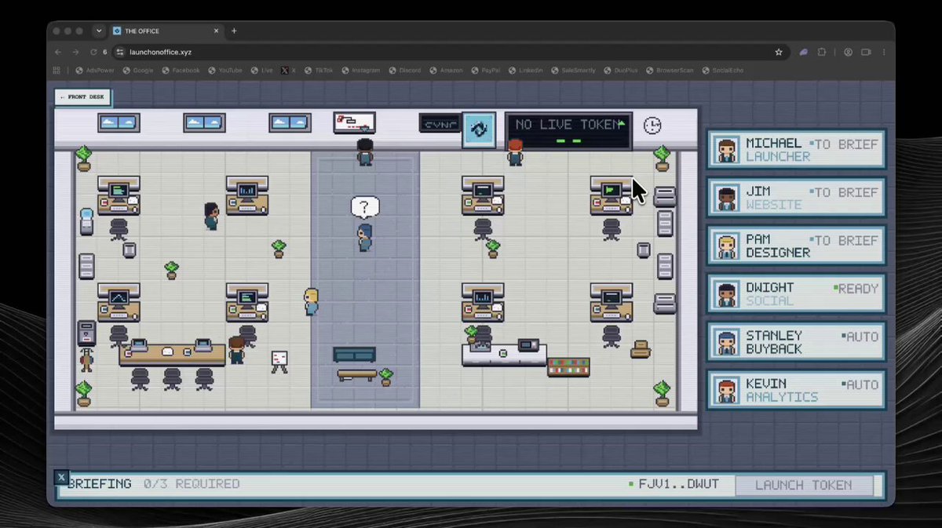Click the No Live Token display board
Viewport: 942px width, 528px height.
568,130
